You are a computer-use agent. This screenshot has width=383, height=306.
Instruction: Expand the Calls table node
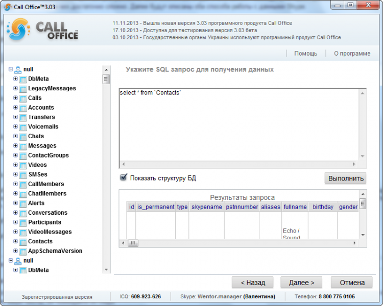[15, 97]
